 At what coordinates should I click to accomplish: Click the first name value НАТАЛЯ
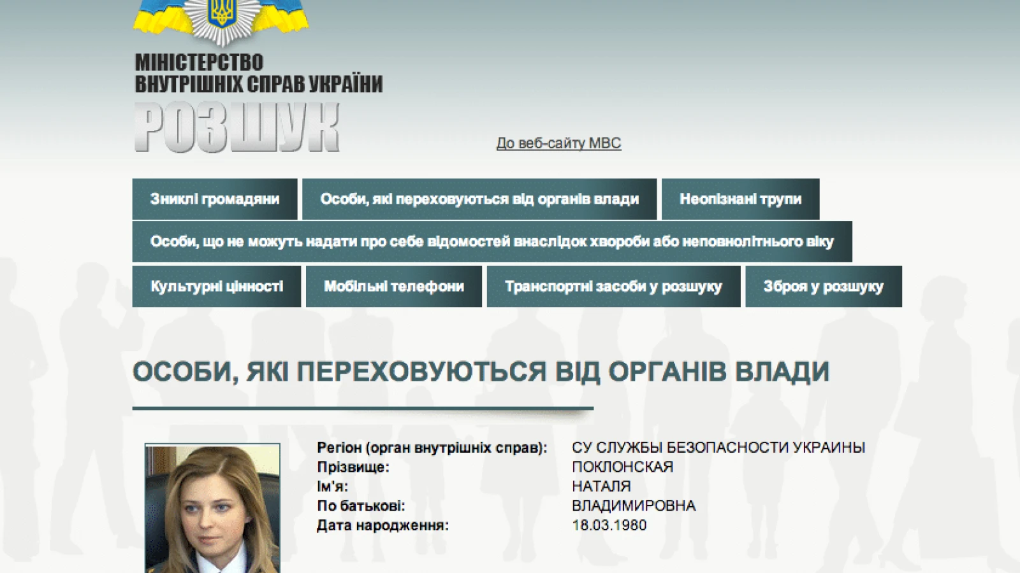(x=601, y=486)
